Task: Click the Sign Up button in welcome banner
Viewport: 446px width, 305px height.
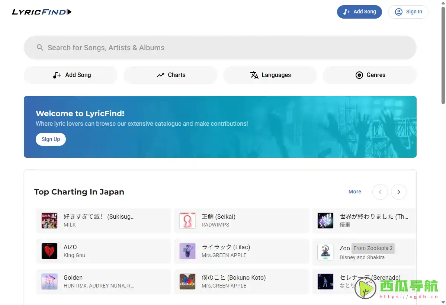Action: 51,139
